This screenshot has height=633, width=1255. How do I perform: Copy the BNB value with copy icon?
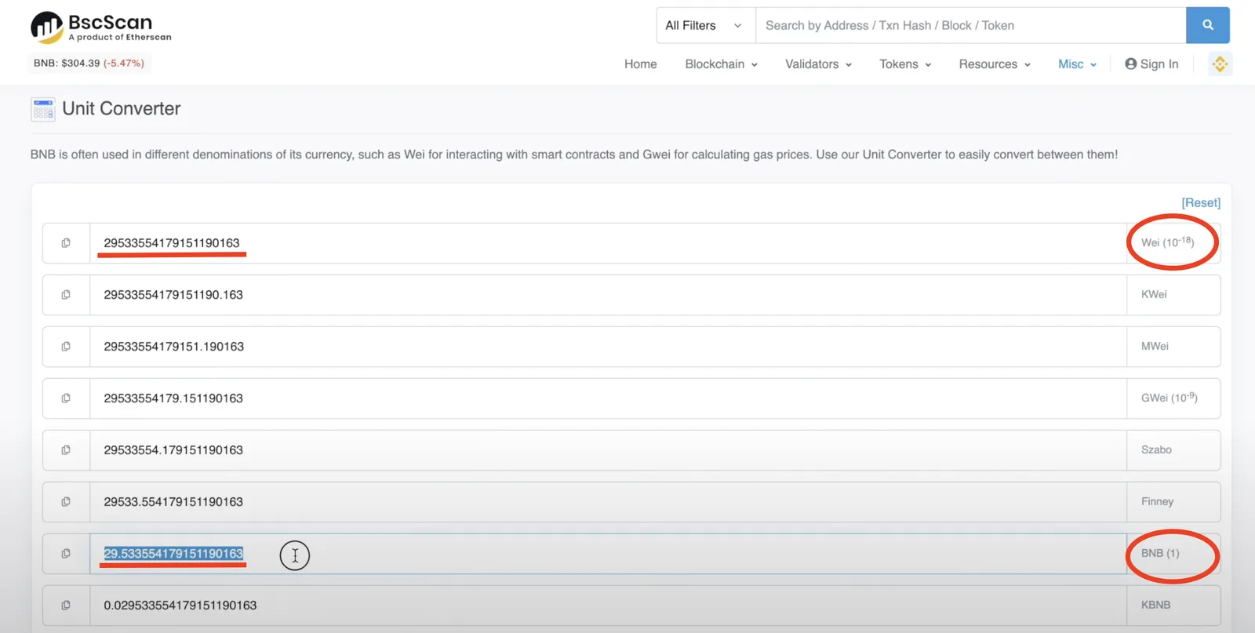pyautogui.click(x=66, y=554)
